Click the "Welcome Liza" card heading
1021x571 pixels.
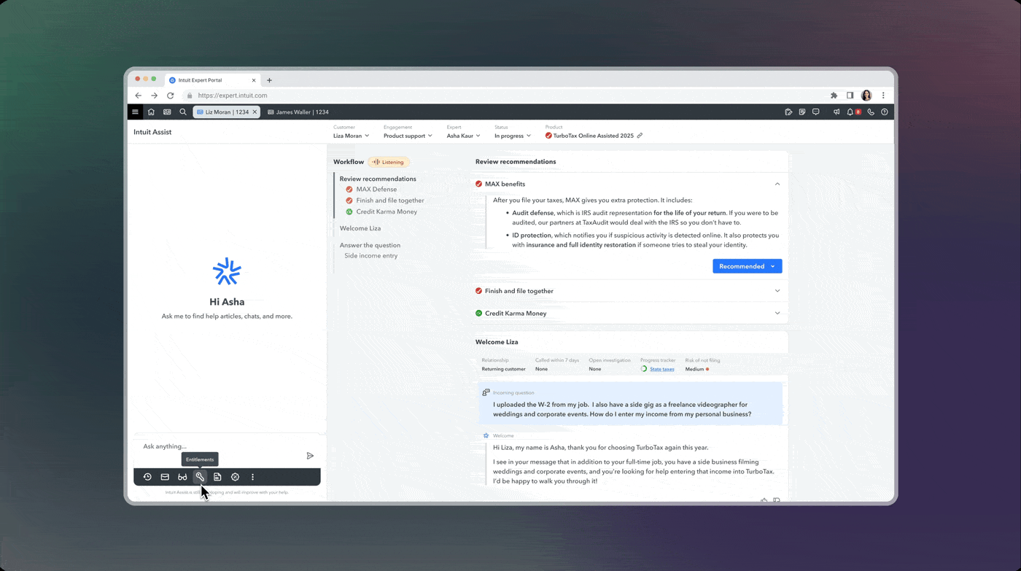[x=497, y=342]
